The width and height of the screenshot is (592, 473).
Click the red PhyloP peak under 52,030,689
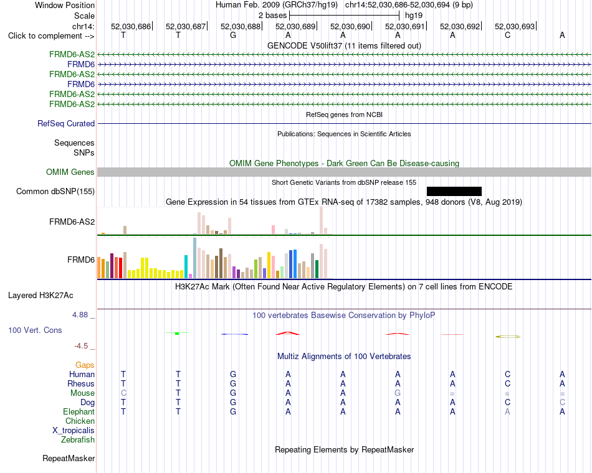(x=288, y=333)
